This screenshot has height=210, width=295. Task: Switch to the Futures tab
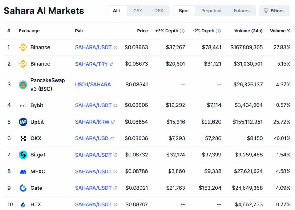click(241, 11)
